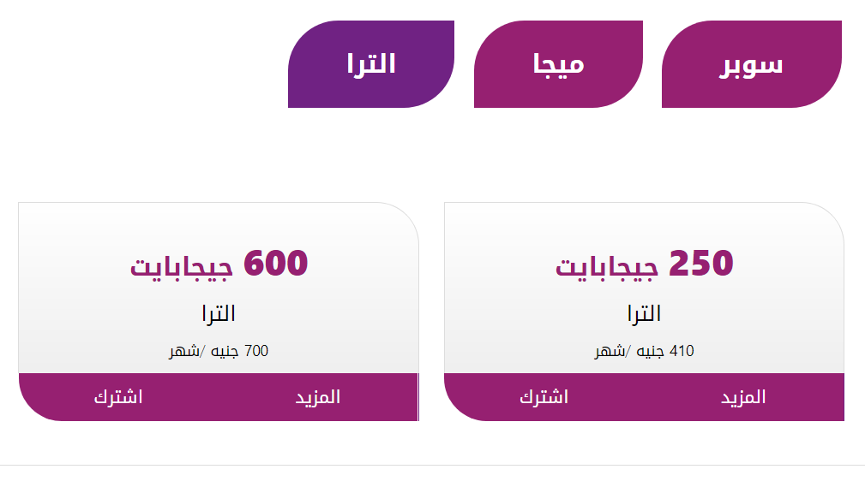Open المزيد details for the 600 GB plan

[318, 395]
